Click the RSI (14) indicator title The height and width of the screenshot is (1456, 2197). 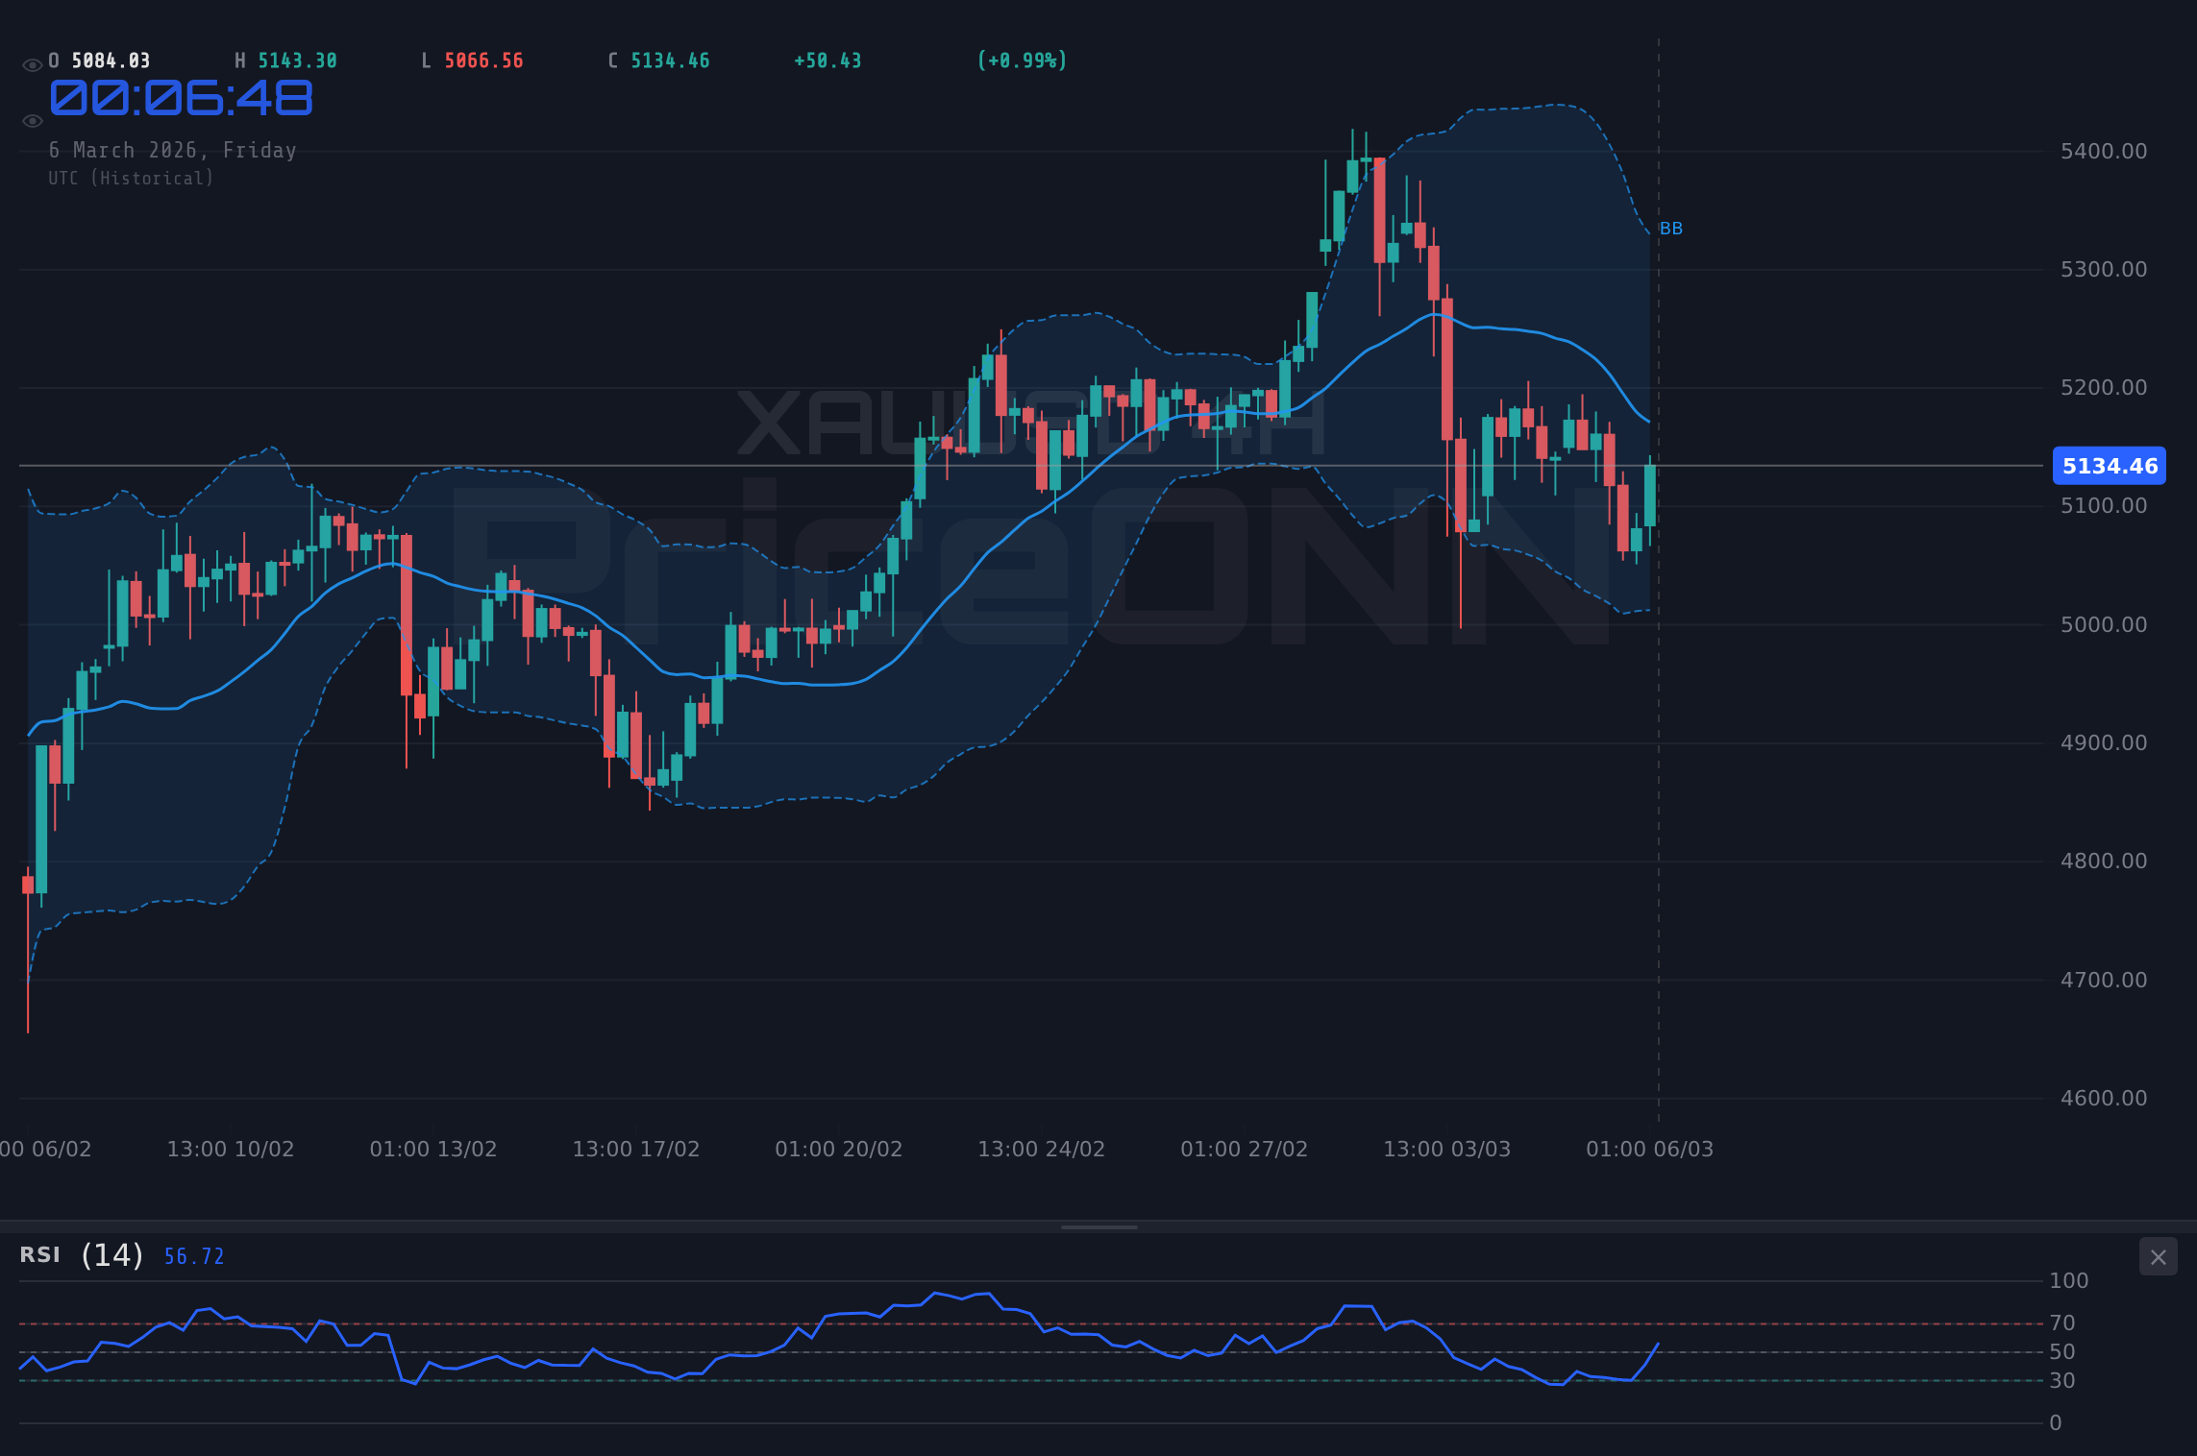pyautogui.click(x=82, y=1255)
